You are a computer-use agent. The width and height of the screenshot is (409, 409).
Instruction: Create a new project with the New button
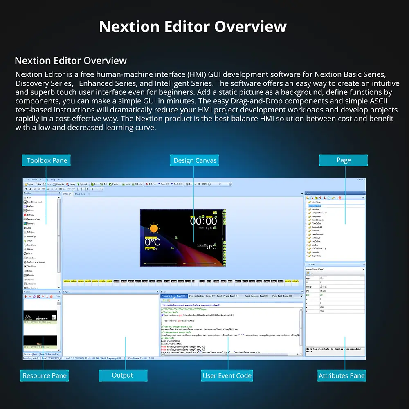click(x=37, y=184)
